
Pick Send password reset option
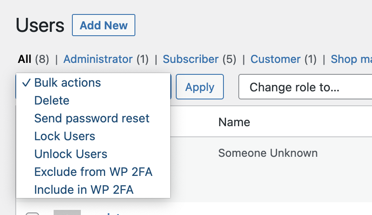(92, 118)
